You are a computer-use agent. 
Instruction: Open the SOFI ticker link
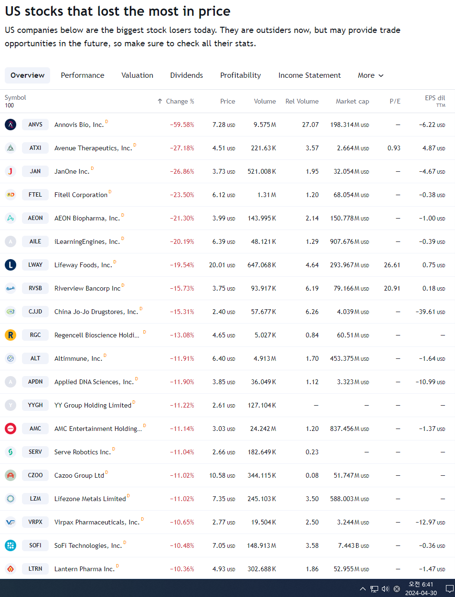coord(35,545)
